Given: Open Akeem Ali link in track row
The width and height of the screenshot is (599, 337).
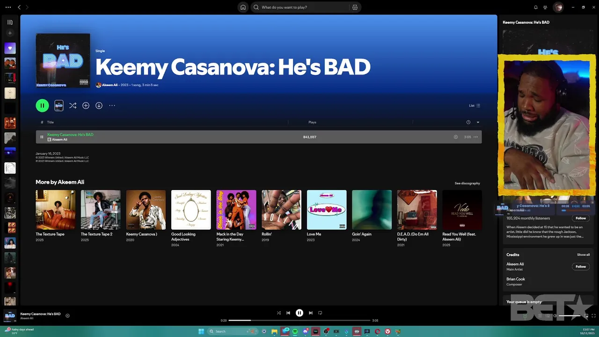Looking at the screenshot, I should coord(59,140).
